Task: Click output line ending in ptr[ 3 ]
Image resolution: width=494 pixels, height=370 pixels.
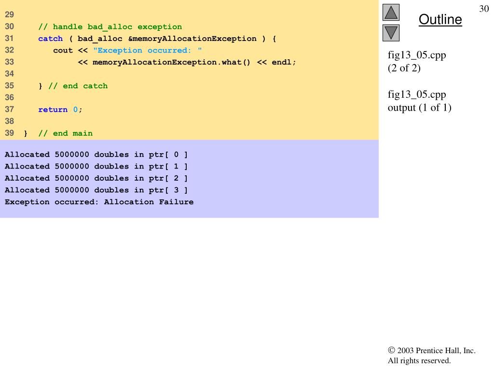Action: click(x=96, y=190)
